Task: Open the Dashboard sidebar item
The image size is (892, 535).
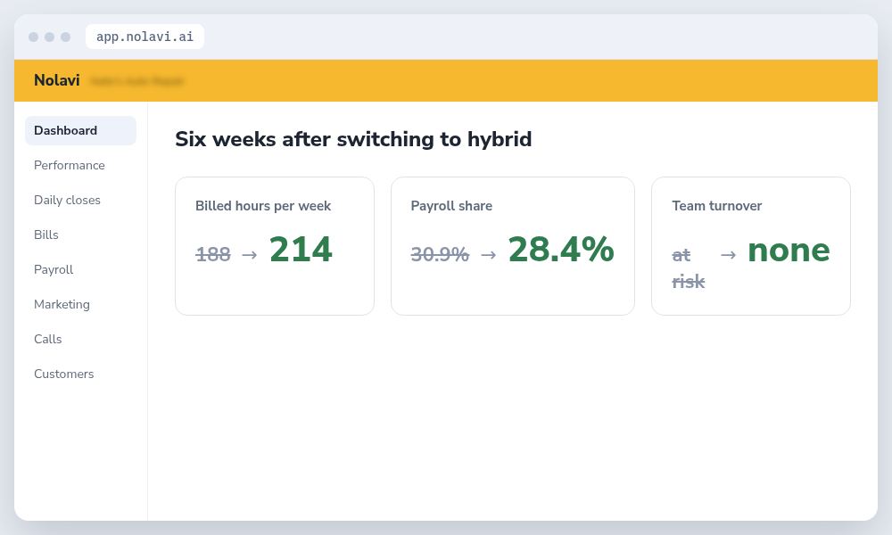Action: tap(81, 131)
